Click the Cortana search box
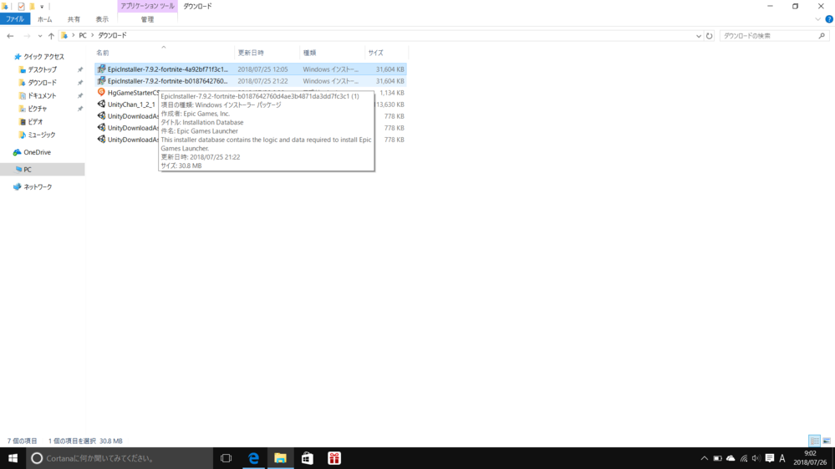 [120, 458]
